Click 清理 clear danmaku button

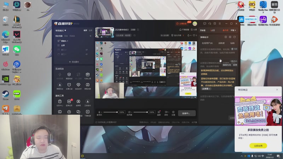click(x=235, y=65)
